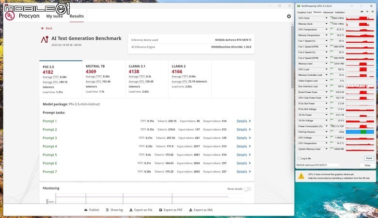
Task: Open Details for Prompt 7
Action: click(243, 172)
